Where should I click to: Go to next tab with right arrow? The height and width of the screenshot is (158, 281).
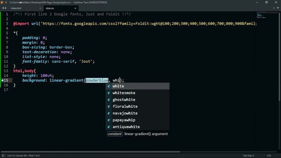click(x=6, y=8)
